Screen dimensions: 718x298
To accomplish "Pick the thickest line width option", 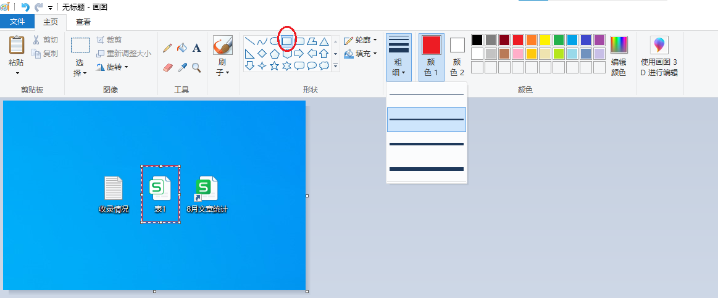I will [427, 169].
